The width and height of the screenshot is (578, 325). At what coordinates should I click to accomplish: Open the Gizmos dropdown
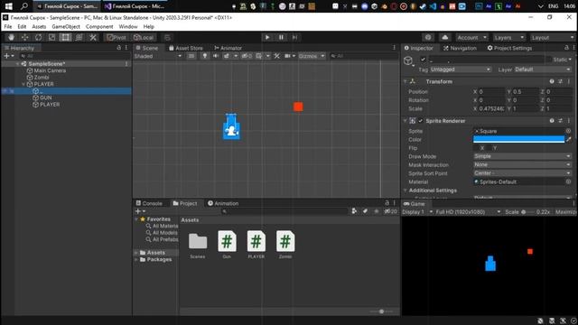tap(312, 56)
